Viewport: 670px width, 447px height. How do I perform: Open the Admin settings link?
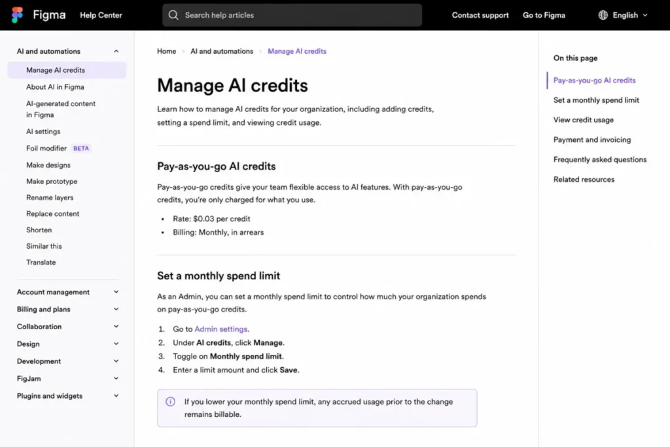tap(221, 329)
